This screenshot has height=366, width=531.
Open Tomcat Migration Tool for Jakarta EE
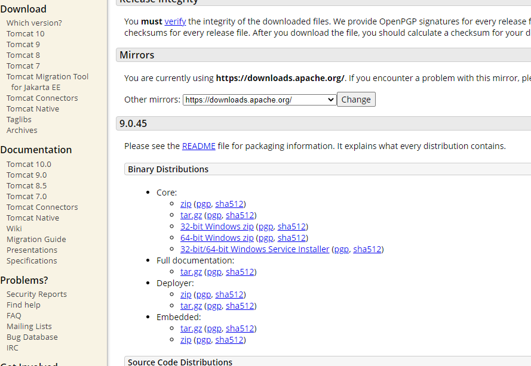47,82
